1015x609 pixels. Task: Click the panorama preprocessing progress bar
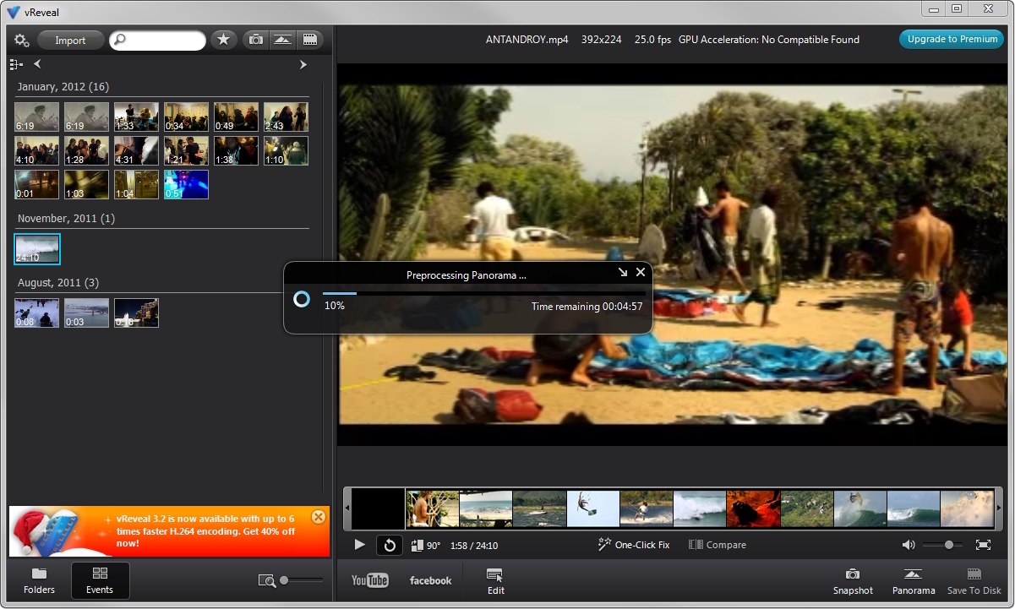[483, 293]
